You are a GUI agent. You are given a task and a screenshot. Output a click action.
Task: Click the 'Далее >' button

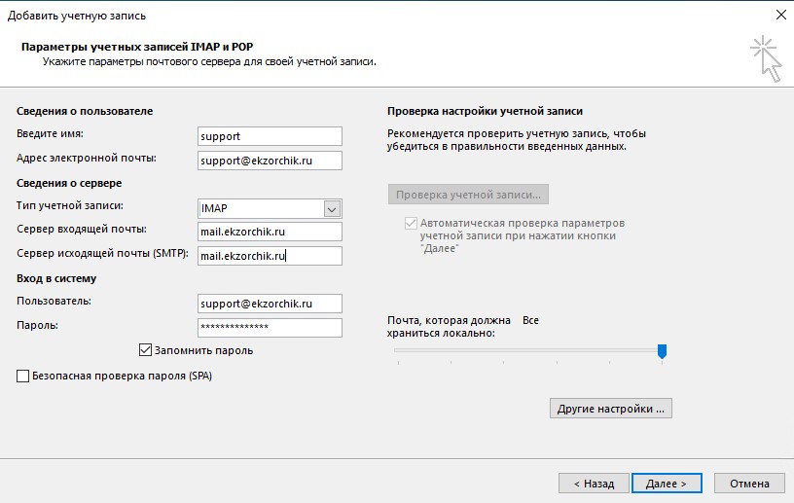[x=666, y=484]
